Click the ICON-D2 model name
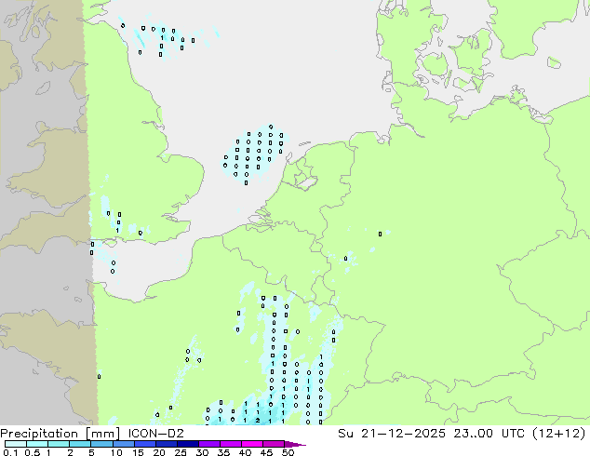Screen dimensions: 590x456 coord(155,434)
